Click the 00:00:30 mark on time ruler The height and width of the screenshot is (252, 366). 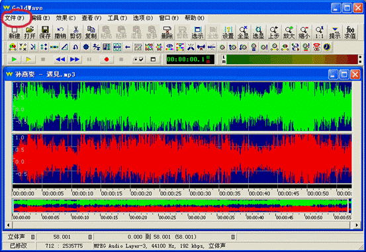point(201,193)
